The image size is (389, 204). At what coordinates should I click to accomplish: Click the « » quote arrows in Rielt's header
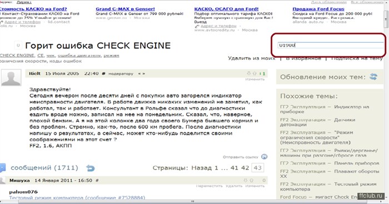pyautogui.click(x=141, y=74)
